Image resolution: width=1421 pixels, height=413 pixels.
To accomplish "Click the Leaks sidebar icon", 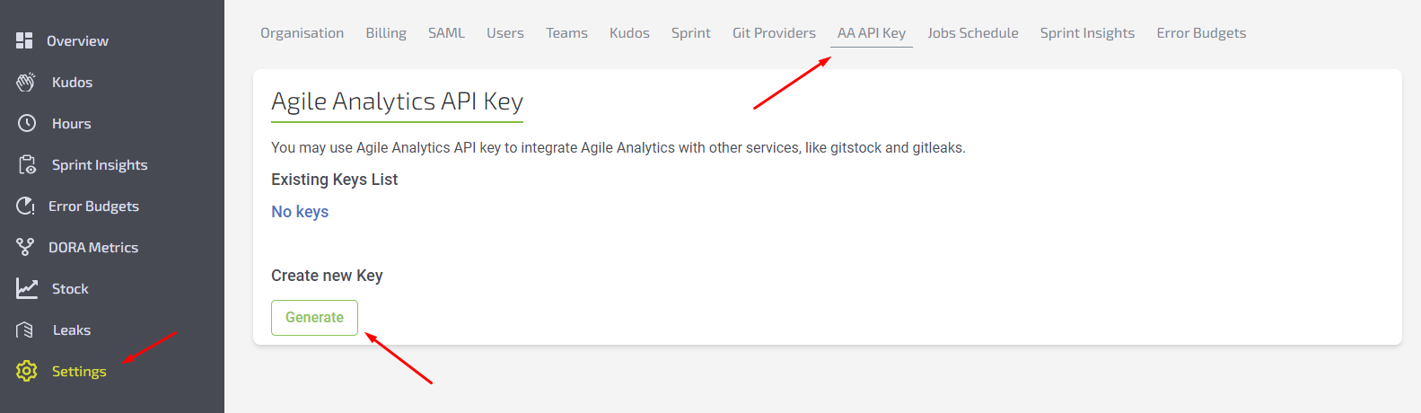I will tap(25, 330).
